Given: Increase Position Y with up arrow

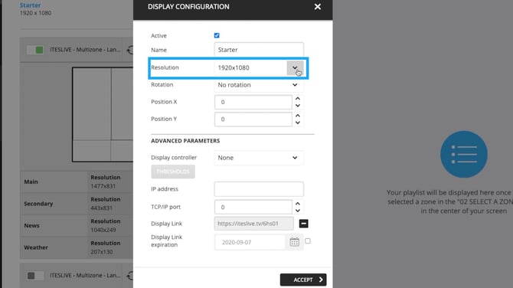Looking at the screenshot, I should click(x=298, y=116).
